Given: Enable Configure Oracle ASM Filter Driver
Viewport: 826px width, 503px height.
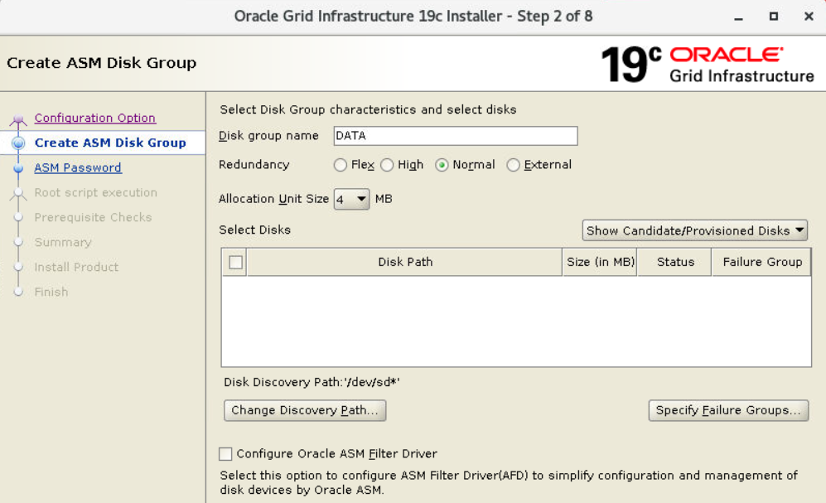Looking at the screenshot, I should pos(226,453).
